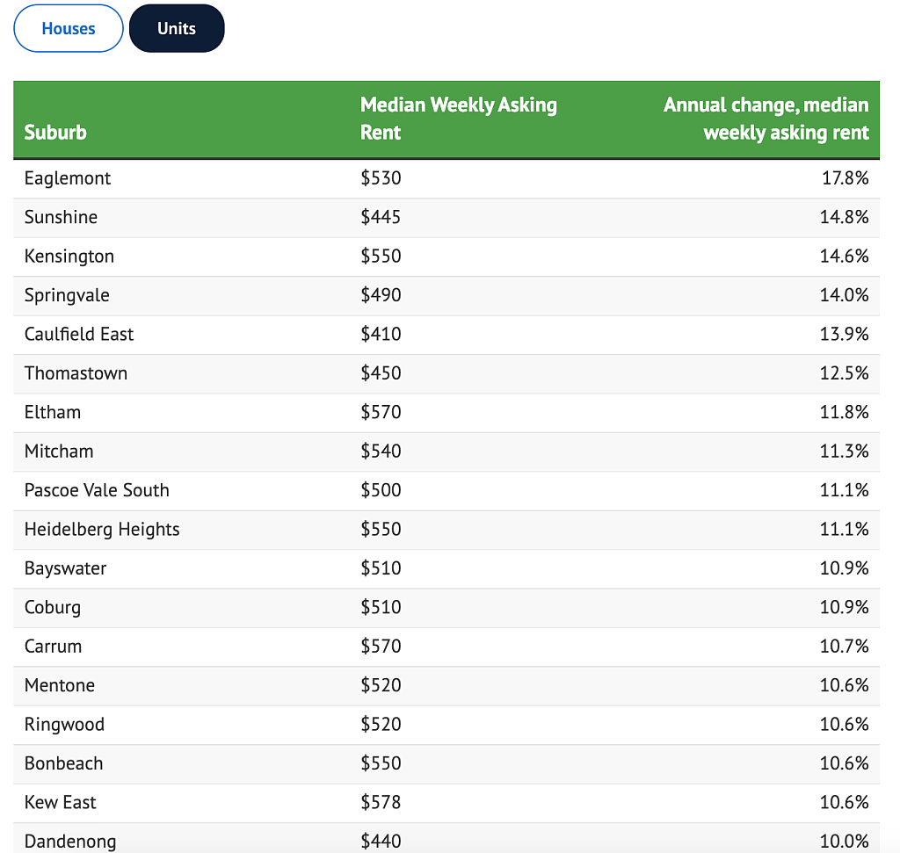Click the Annual change column header

coord(766,119)
